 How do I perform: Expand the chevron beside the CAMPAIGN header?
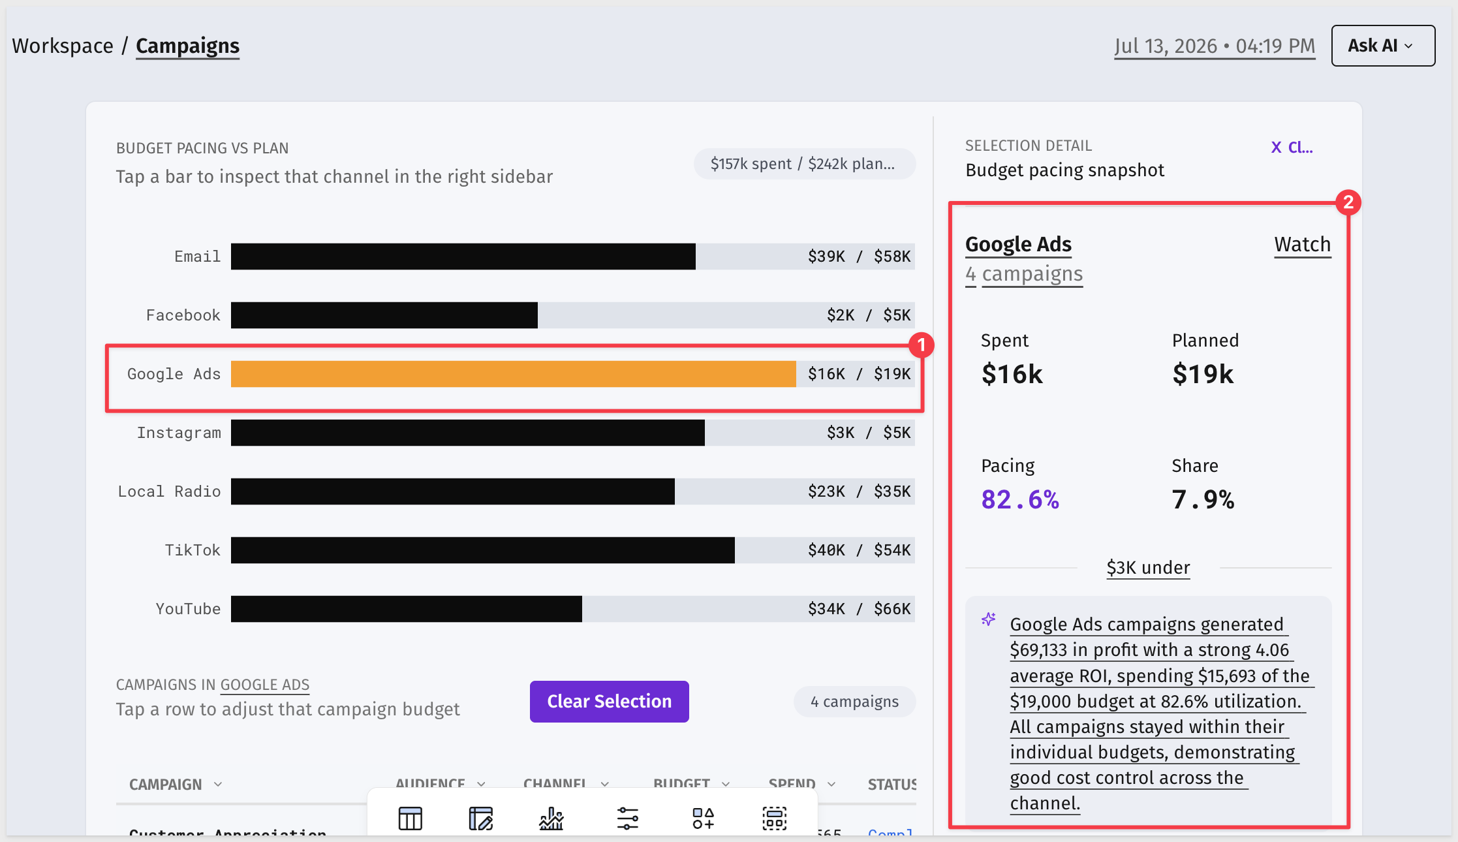(218, 784)
